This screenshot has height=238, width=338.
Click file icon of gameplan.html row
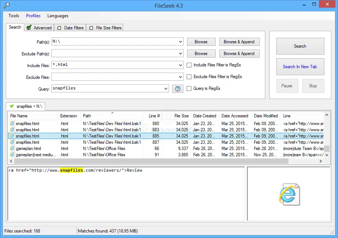[12, 149]
